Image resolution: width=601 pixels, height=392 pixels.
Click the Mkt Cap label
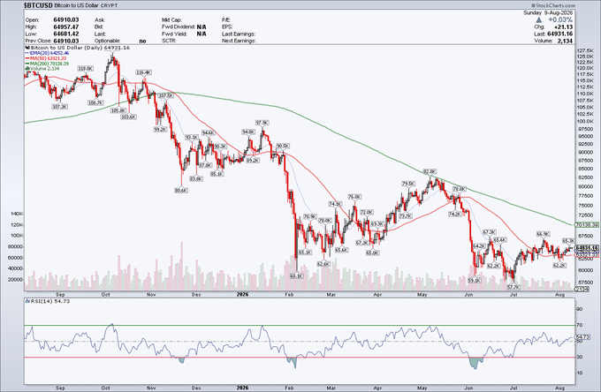[171, 20]
